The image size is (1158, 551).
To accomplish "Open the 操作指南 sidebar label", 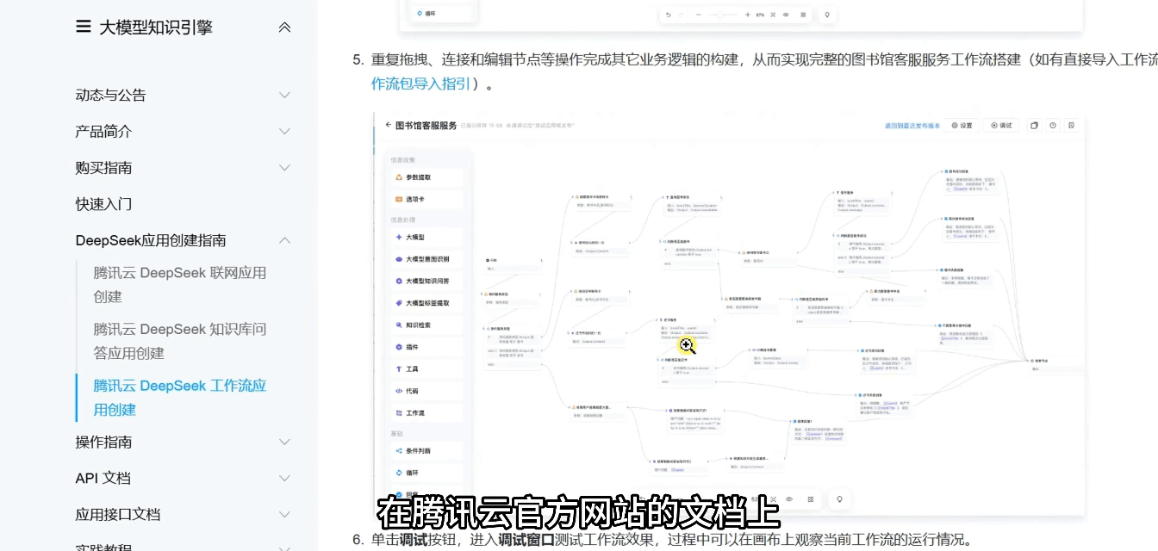I will [103, 442].
